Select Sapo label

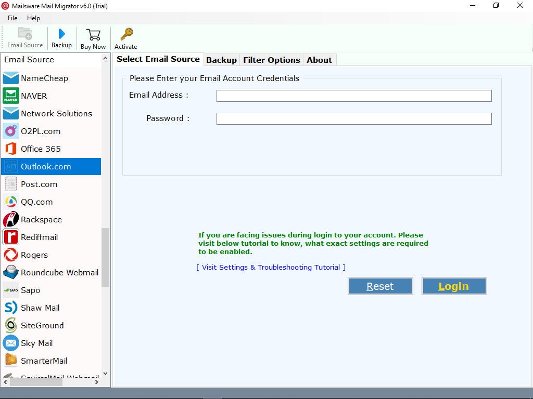click(31, 290)
